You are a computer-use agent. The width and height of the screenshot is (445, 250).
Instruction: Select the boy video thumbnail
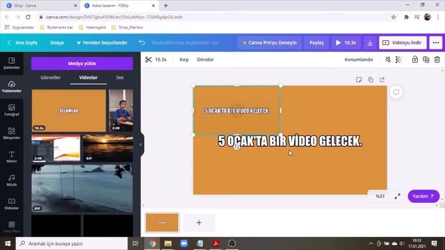(121, 110)
